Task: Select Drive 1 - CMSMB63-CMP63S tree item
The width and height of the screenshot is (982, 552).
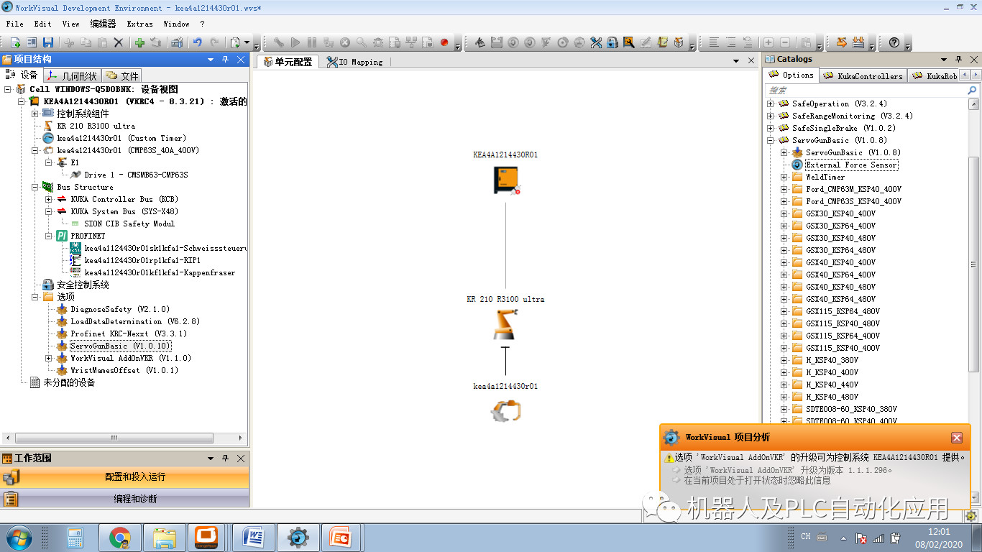Action: tap(136, 175)
